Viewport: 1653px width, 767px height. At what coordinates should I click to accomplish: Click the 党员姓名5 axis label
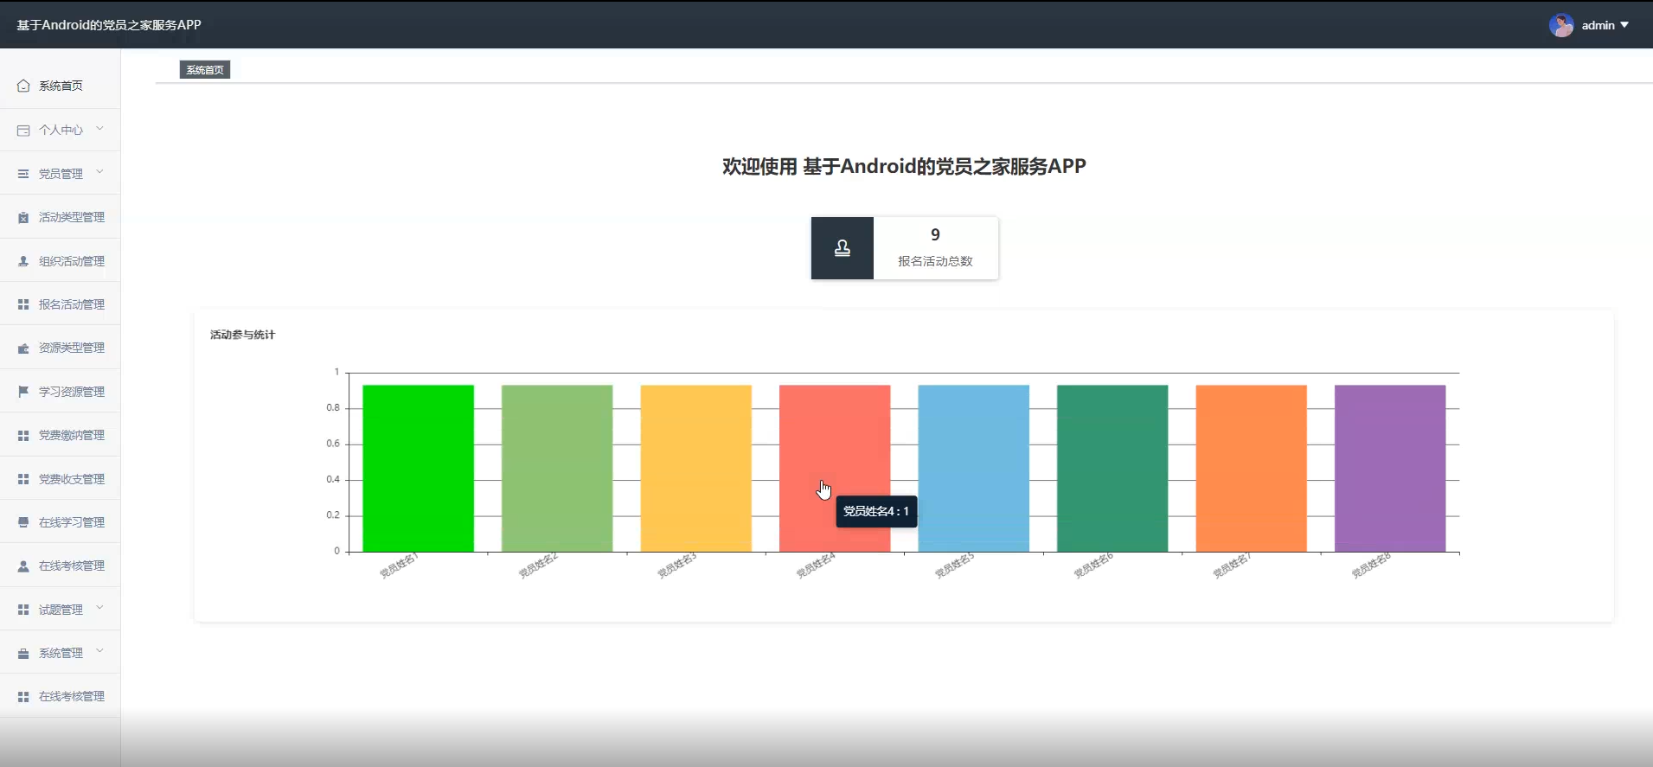[x=954, y=566]
